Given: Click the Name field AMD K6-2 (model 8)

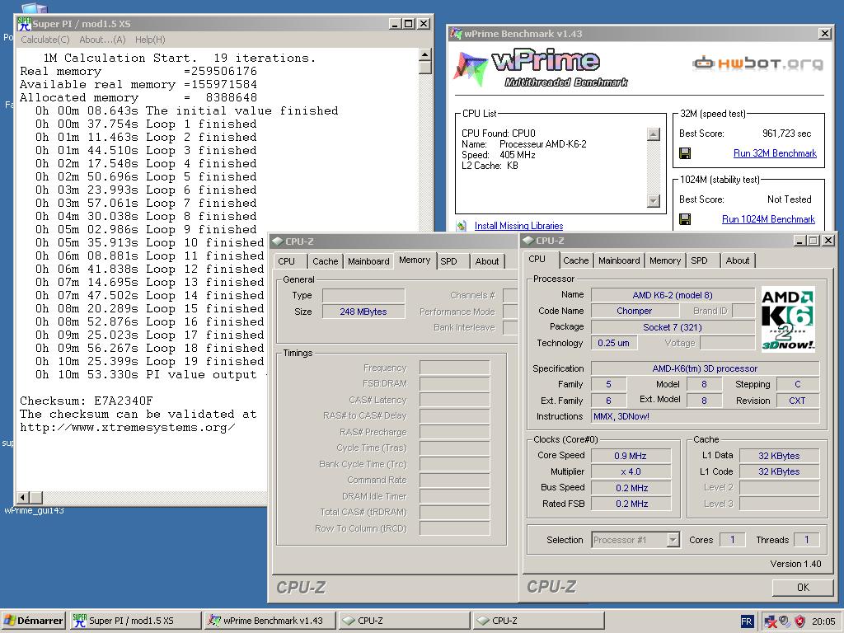Looking at the screenshot, I should point(673,295).
